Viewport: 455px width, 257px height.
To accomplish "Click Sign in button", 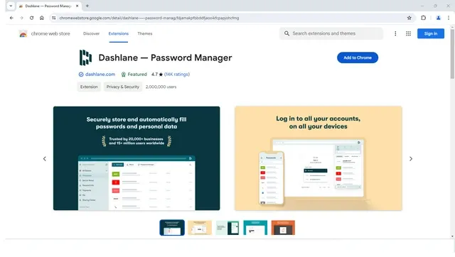I will pos(431,33).
